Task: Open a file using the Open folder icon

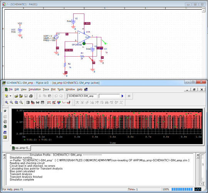Action: (x=16, y=96)
